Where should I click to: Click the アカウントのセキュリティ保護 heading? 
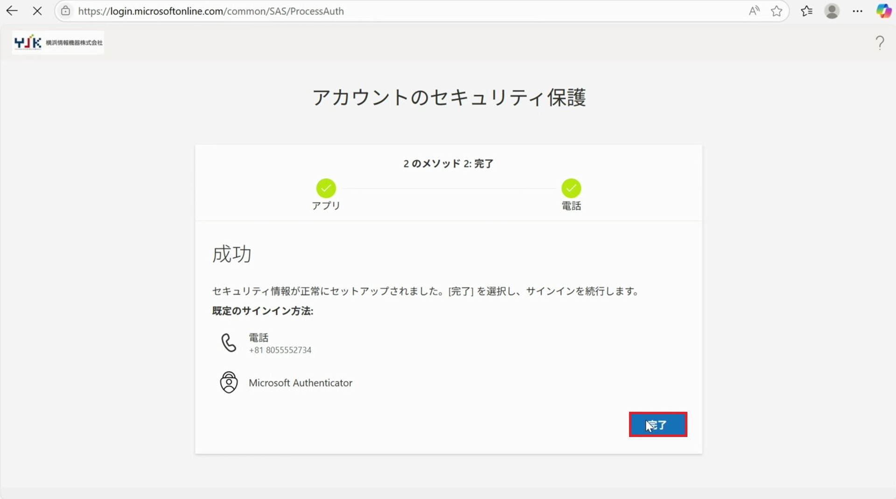[x=448, y=97]
